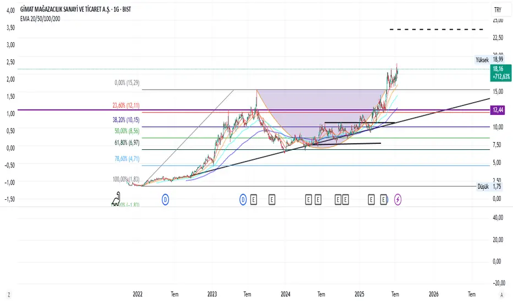This screenshot has width=513, height=302.
Task: Open the right E marker of the adjacent pair after Tem 2024
Action: click(x=345, y=199)
